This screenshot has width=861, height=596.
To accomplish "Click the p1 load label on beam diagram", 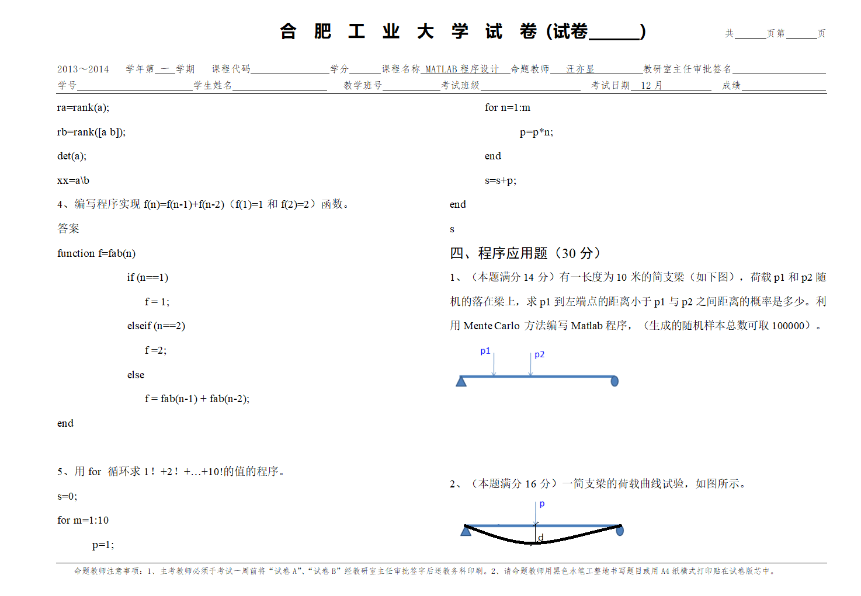I will [x=485, y=351].
